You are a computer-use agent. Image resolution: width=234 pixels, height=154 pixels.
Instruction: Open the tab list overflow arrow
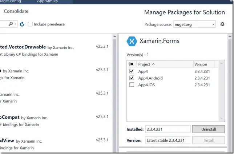click(231, 1)
